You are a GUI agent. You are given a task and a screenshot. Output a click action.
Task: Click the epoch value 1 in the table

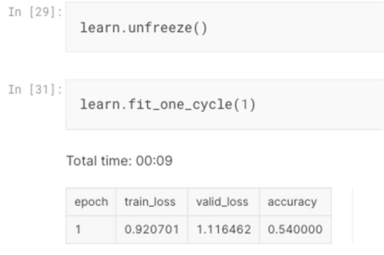coord(78,230)
